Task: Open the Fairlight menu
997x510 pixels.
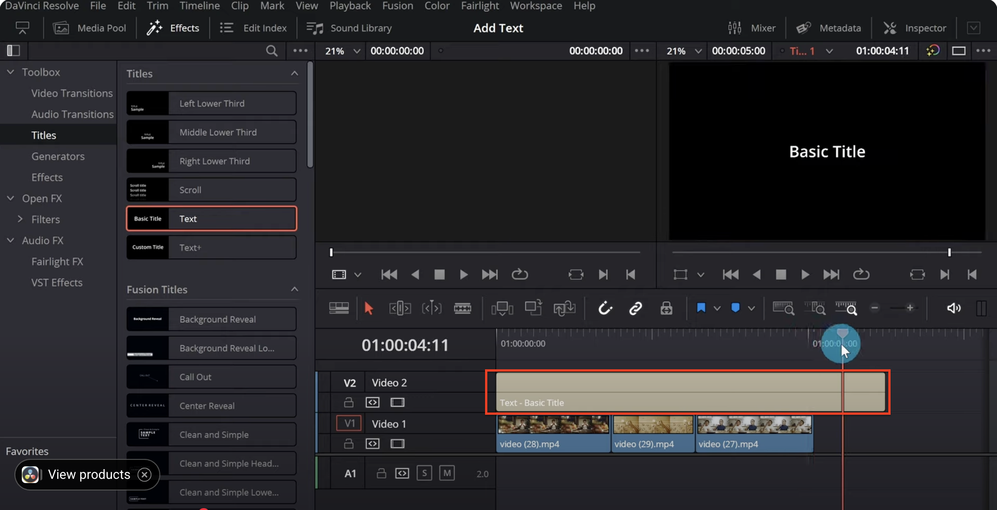Action: [480, 6]
